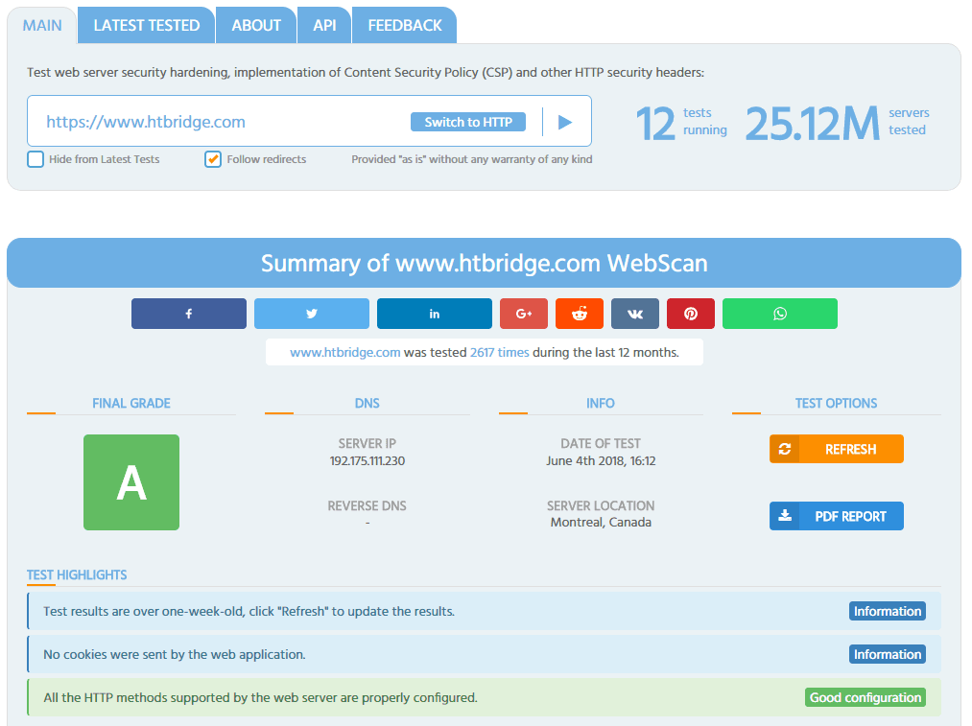This screenshot has height=726, width=972.
Task: Share results on Facebook
Action: tap(188, 314)
